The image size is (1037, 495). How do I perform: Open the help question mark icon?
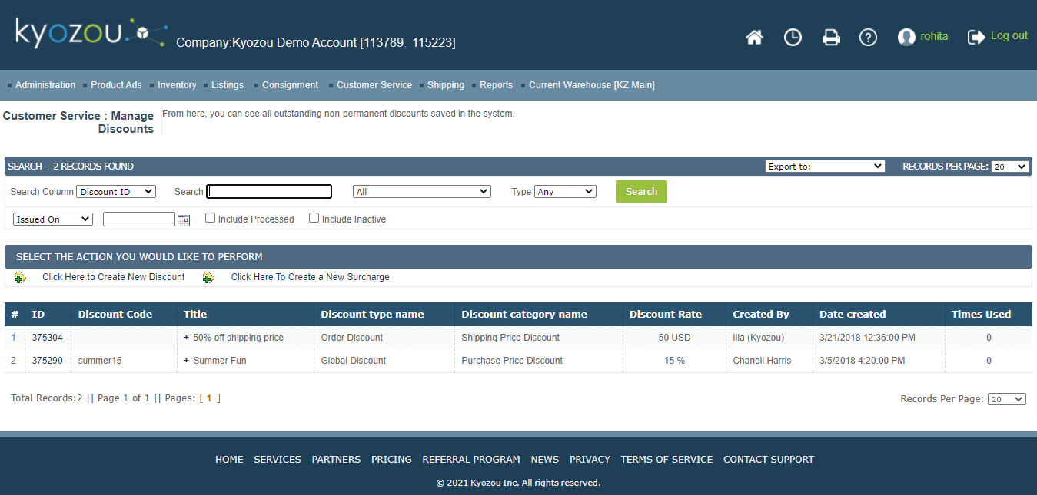coord(868,37)
